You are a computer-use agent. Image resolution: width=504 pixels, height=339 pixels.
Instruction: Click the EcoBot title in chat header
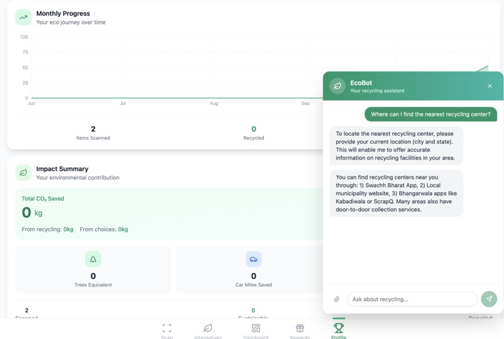click(x=361, y=83)
